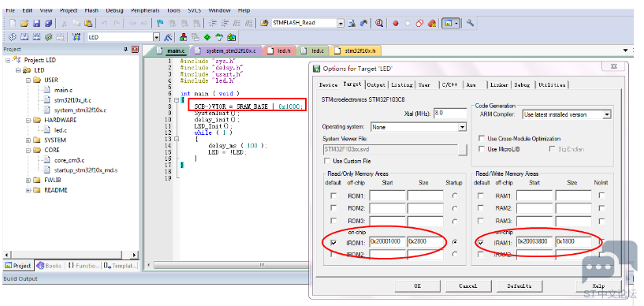Screen dimensions: 644x306
Task: Open the Batch Build icon
Action: tap(48, 37)
